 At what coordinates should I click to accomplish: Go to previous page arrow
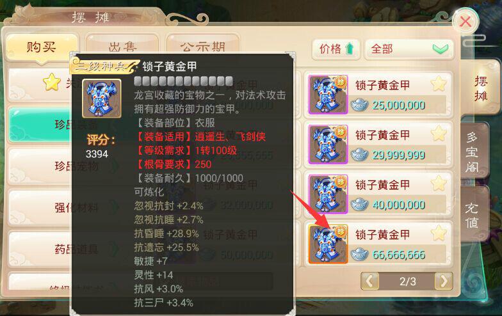click(x=370, y=281)
